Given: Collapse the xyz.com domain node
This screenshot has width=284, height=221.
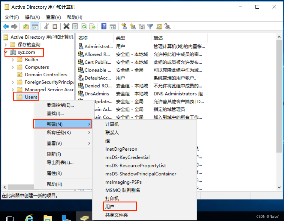Looking at the screenshot, I should click(6, 52).
